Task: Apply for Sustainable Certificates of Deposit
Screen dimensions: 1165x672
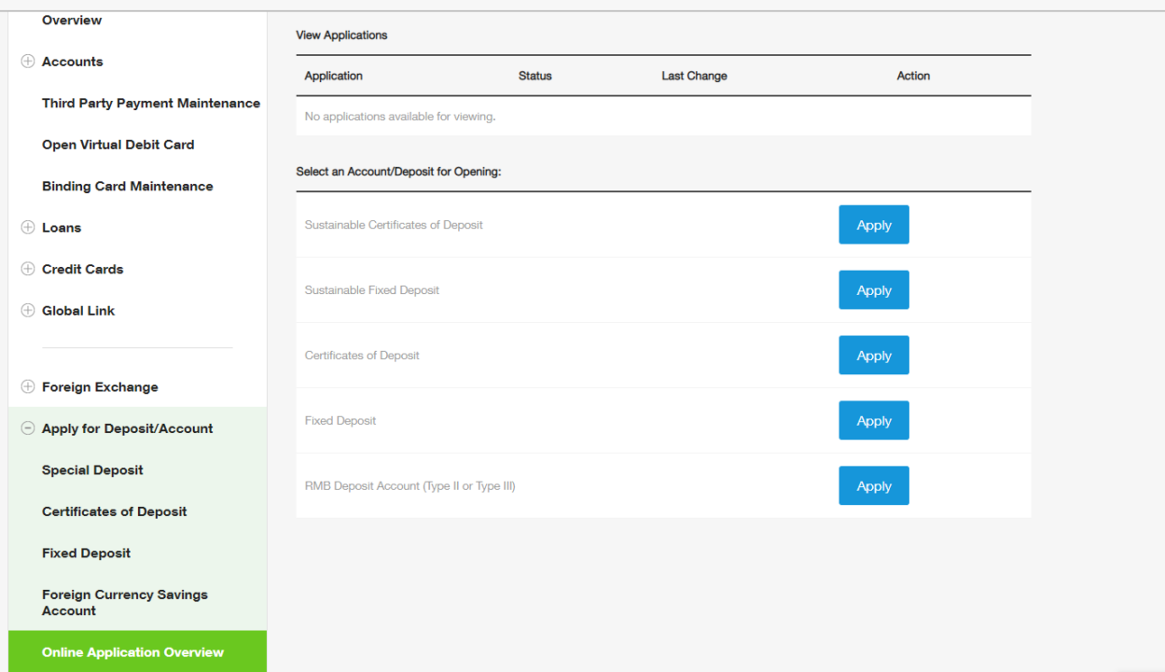Action: [x=873, y=224]
